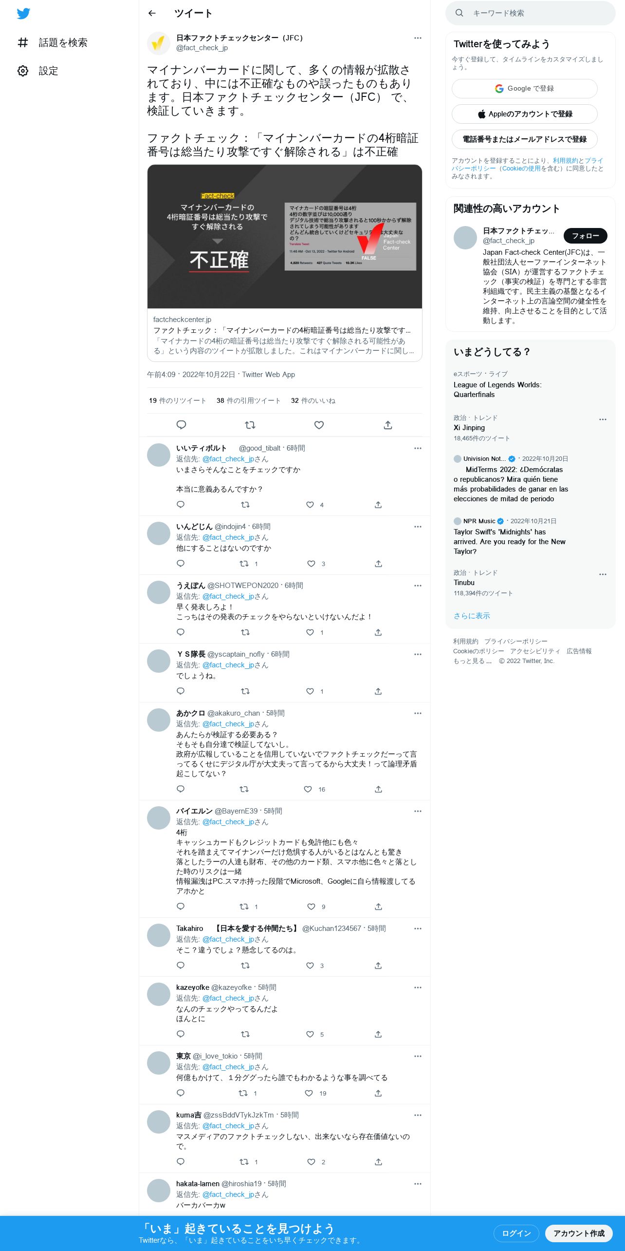Open 話題を検索 in the sidebar
Viewport: 625px width, 1251px height.
[x=53, y=42]
